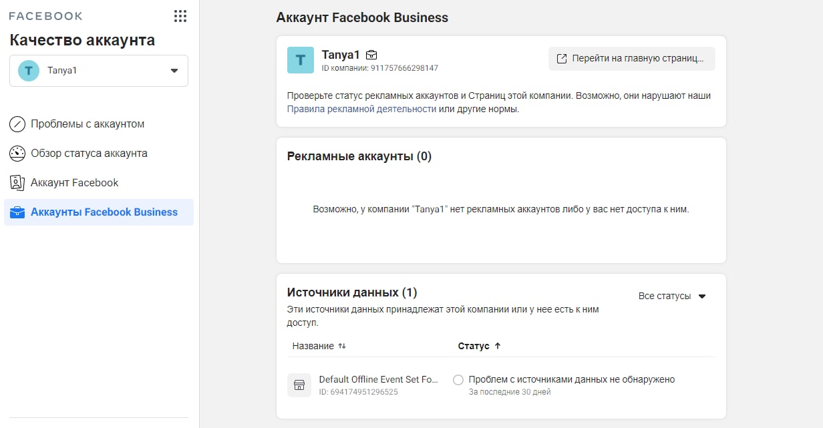Click the Tanya1 company name heading
Image resolution: width=823 pixels, height=428 pixels.
pos(341,54)
